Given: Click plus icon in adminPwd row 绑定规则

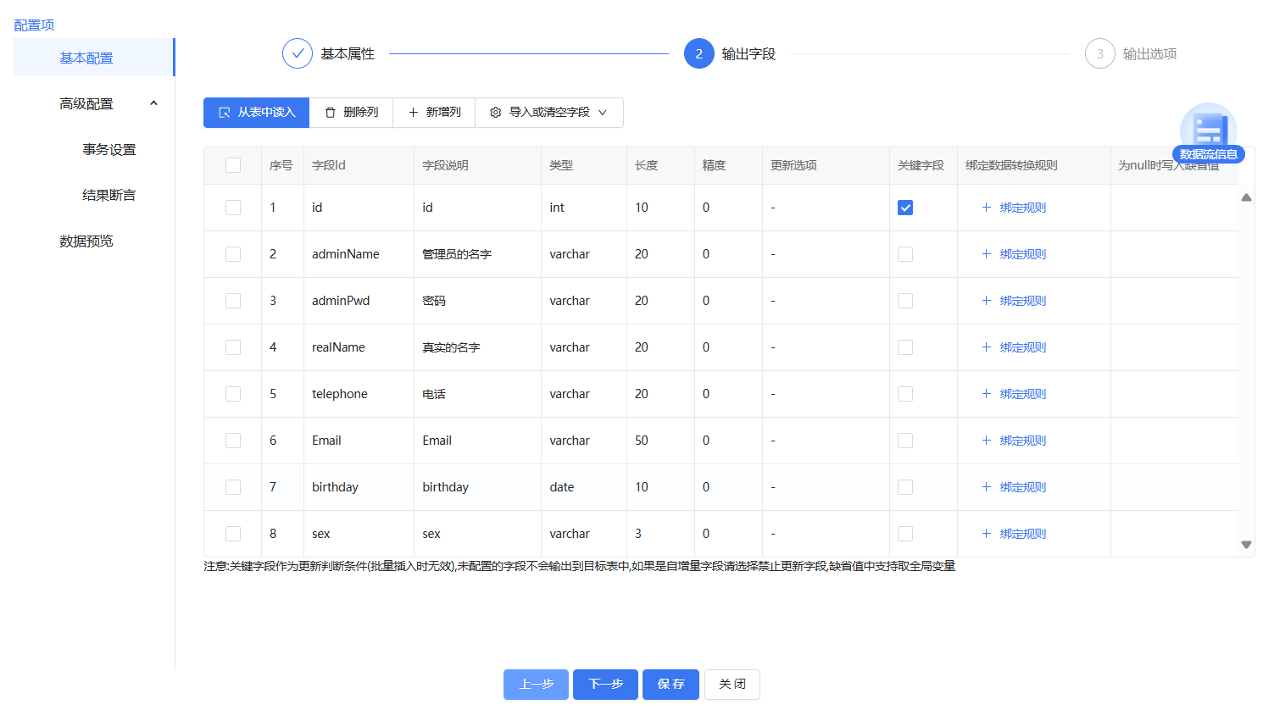Looking at the screenshot, I should [986, 301].
